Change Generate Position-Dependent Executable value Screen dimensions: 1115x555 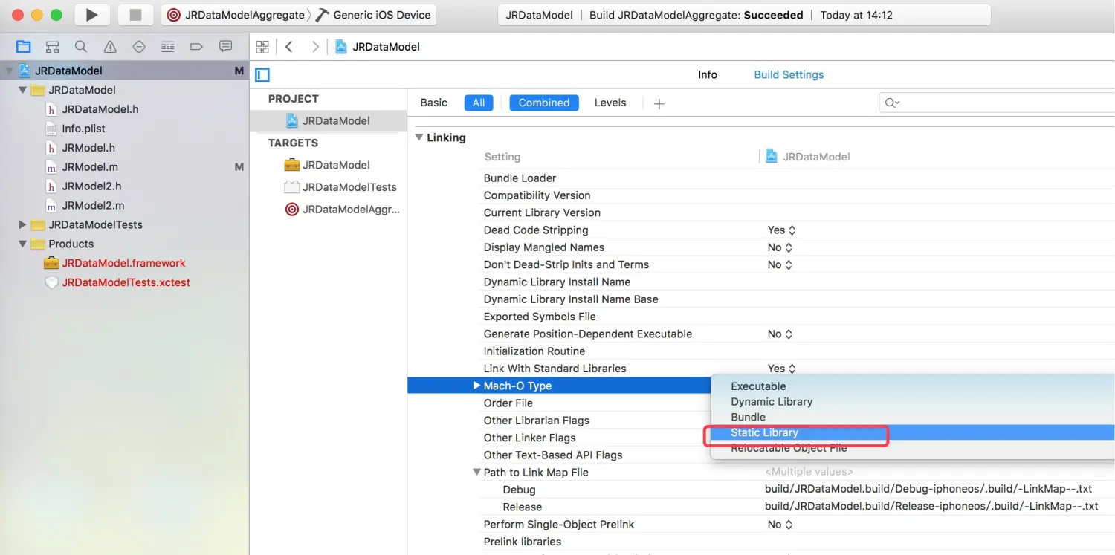pos(780,334)
